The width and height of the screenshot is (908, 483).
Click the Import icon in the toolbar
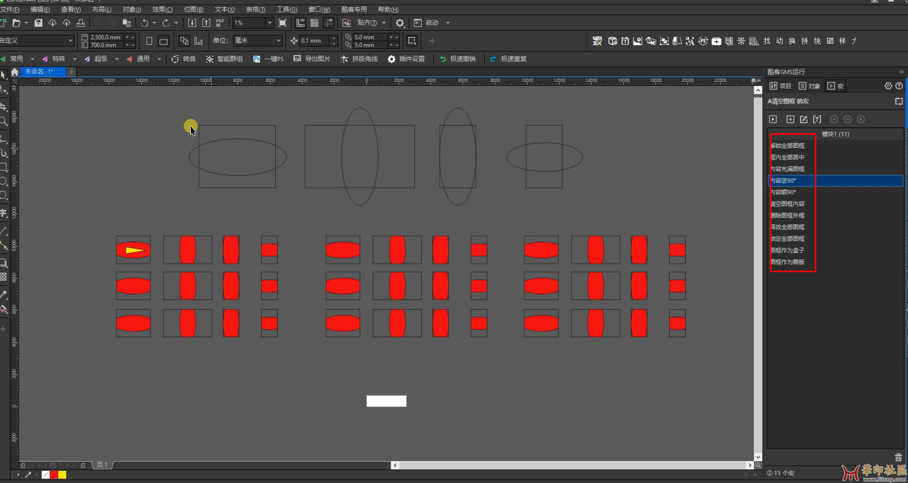[x=192, y=23]
